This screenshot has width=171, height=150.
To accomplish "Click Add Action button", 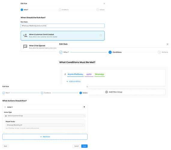I will tap(45, 137).
